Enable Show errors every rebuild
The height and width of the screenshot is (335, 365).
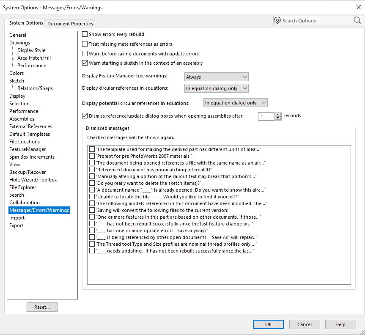point(85,34)
